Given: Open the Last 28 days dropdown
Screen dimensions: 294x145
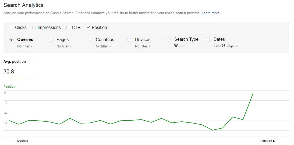Looking at the screenshot, I should 226,46.
